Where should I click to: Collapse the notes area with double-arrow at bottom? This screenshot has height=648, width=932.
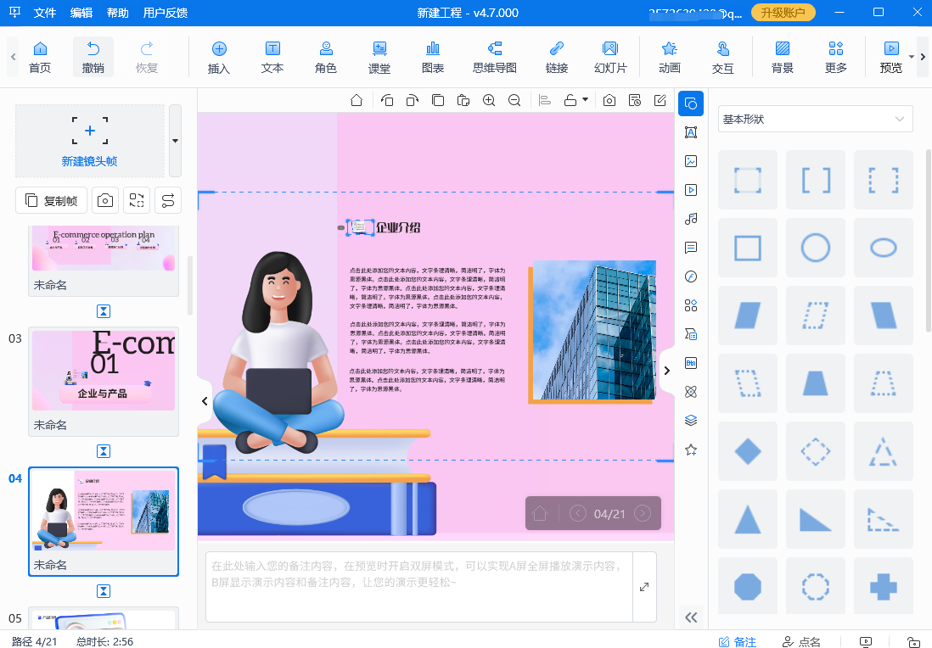pos(691,617)
